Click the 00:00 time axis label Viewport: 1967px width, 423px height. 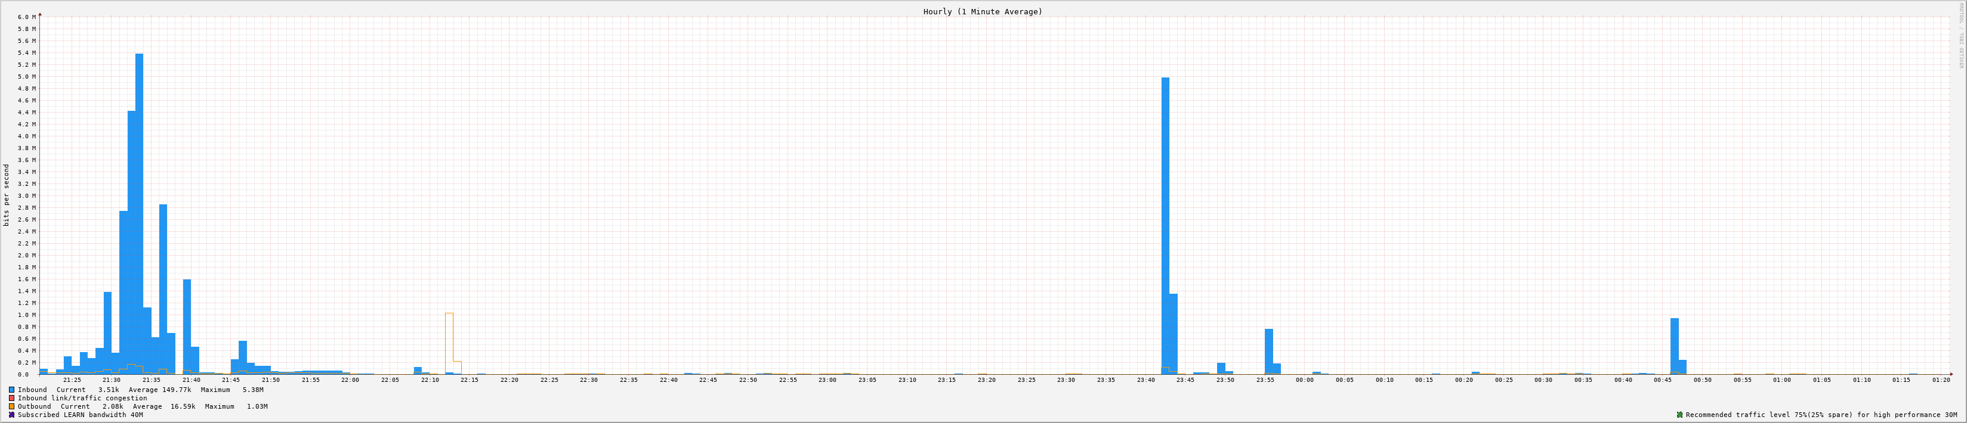click(x=1304, y=380)
